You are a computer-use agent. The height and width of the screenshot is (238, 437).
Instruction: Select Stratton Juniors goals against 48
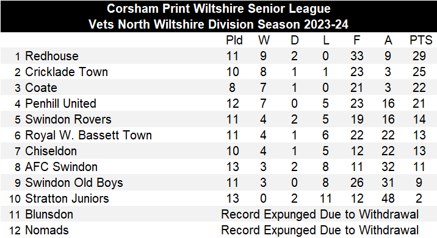(388, 198)
